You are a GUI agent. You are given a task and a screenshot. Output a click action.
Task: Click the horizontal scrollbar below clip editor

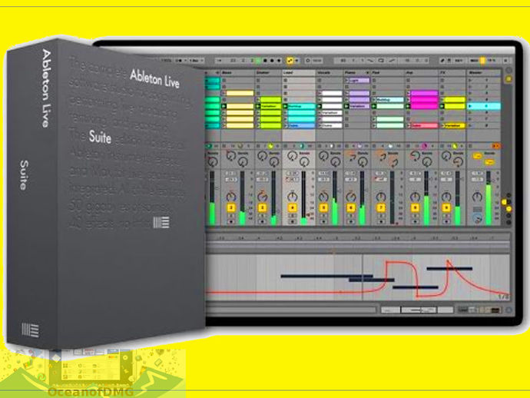point(291,310)
